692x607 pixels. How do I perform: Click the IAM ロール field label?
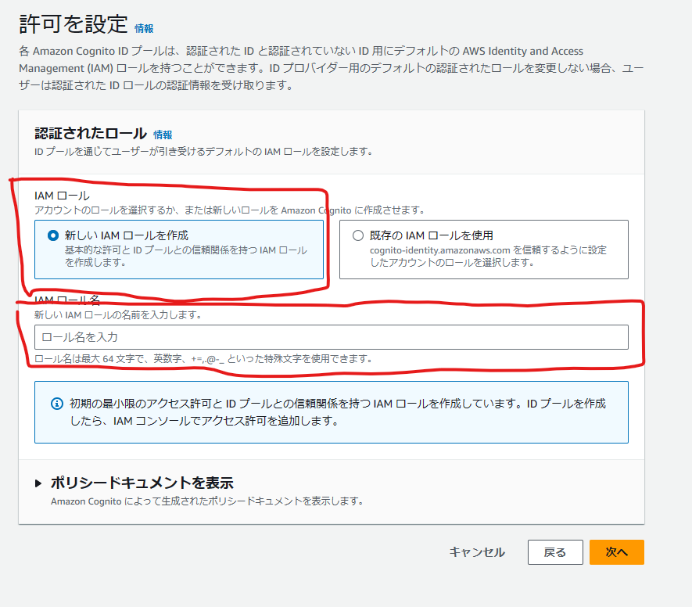(x=62, y=196)
